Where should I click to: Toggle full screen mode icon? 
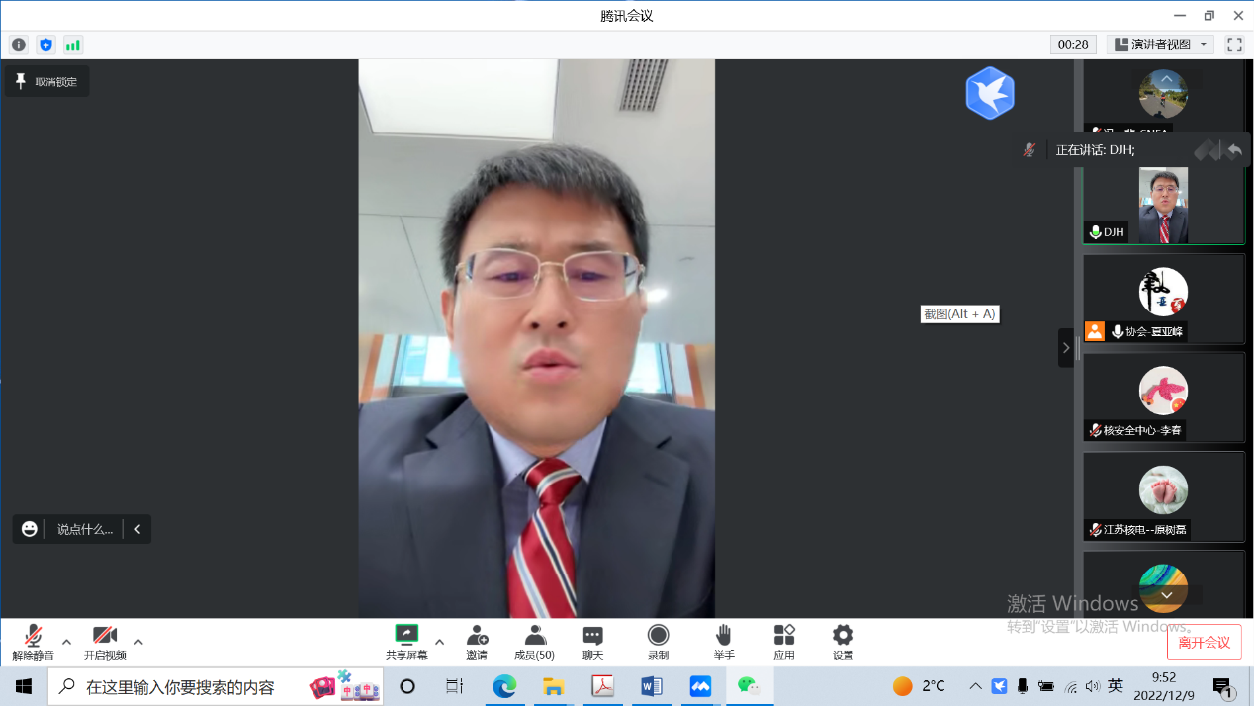[x=1234, y=44]
